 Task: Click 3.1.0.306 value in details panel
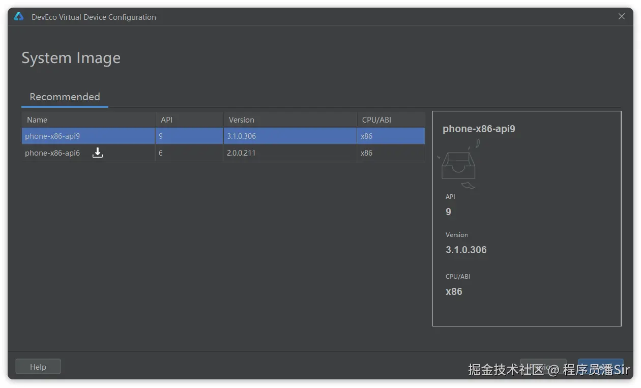pyautogui.click(x=466, y=250)
